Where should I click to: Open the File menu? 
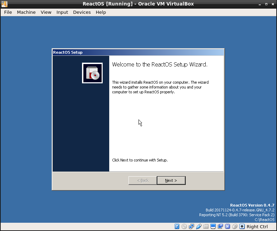pyautogui.click(x=8, y=12)
